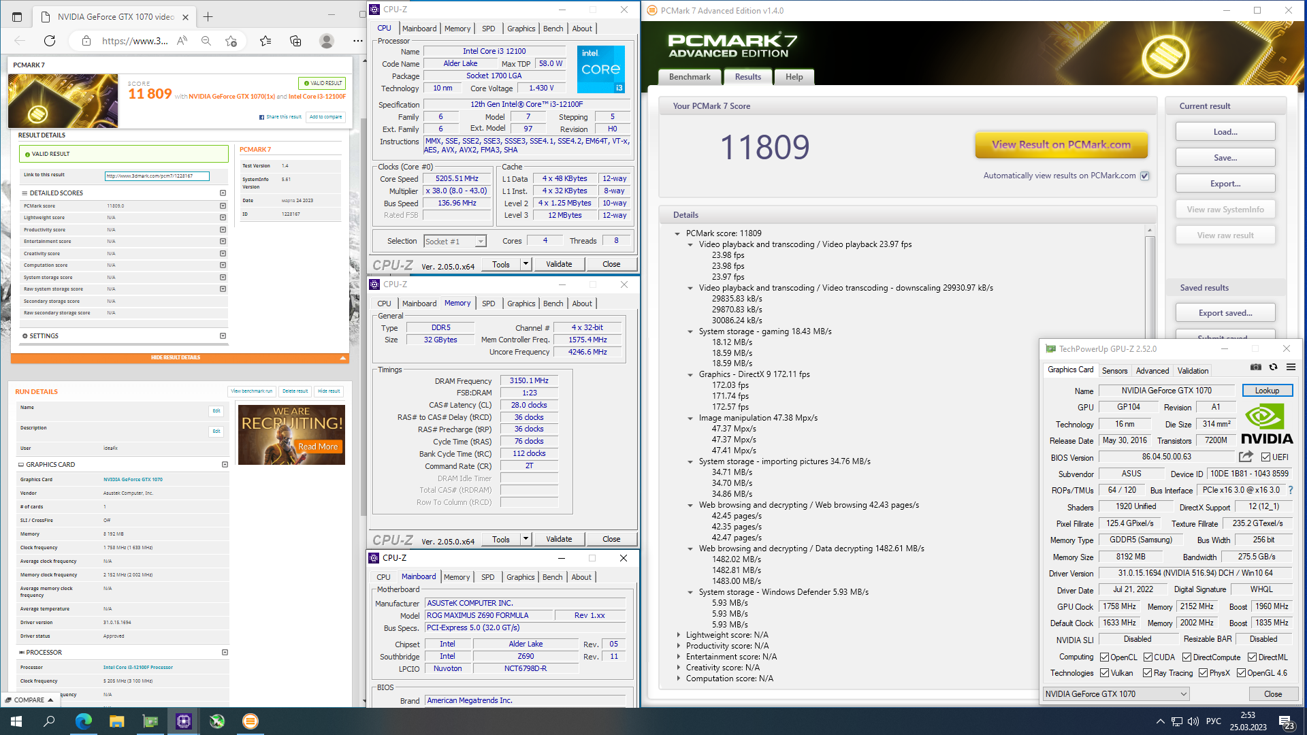Toggle the DirectML checkbox
The image size is (1307, 735).
pos(1253,657)
